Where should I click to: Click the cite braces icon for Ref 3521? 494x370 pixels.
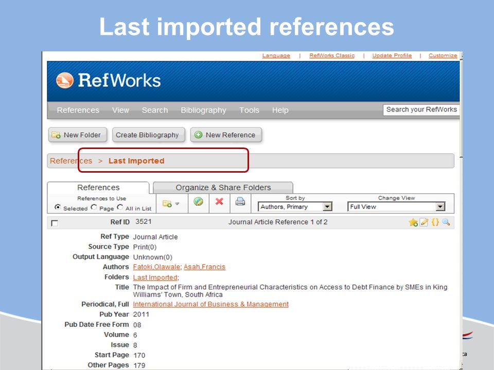point(435,222)
